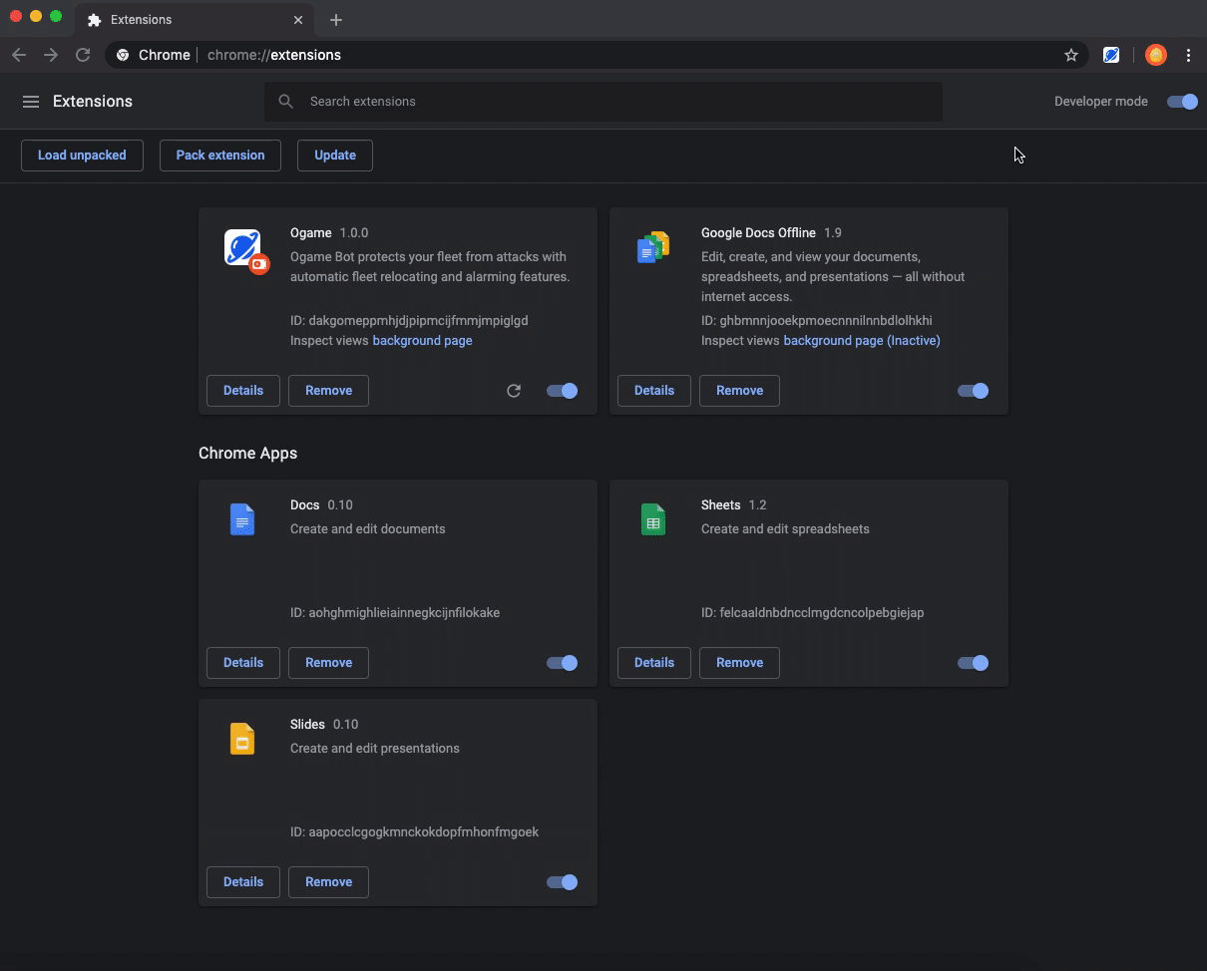The image size is (1207, 971).
Task: Reload the page with refresh icon
Action: coord(83,55)
